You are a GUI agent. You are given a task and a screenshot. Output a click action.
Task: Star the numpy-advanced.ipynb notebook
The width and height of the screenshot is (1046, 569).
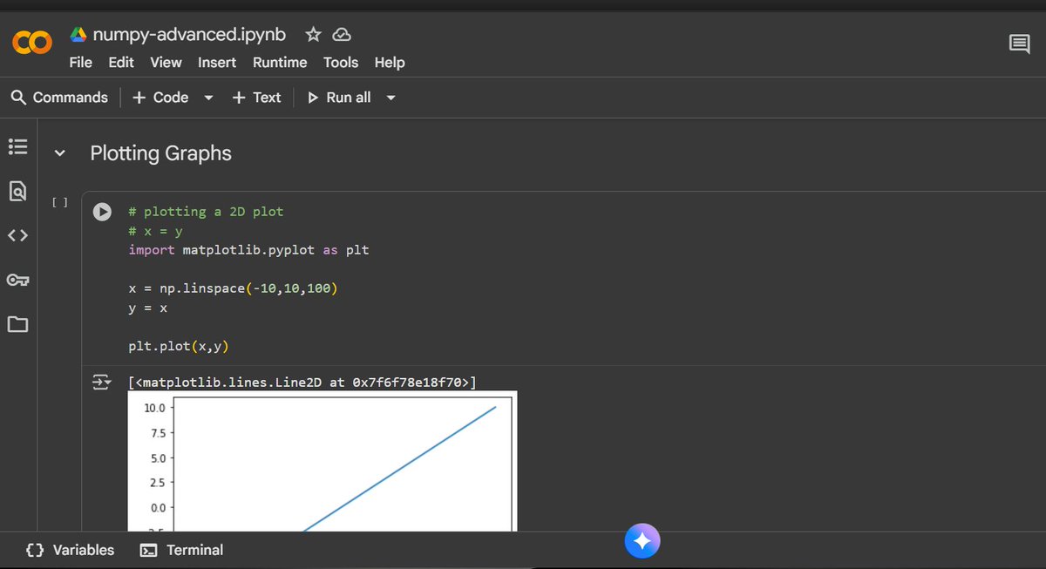[x=313, y=35]
